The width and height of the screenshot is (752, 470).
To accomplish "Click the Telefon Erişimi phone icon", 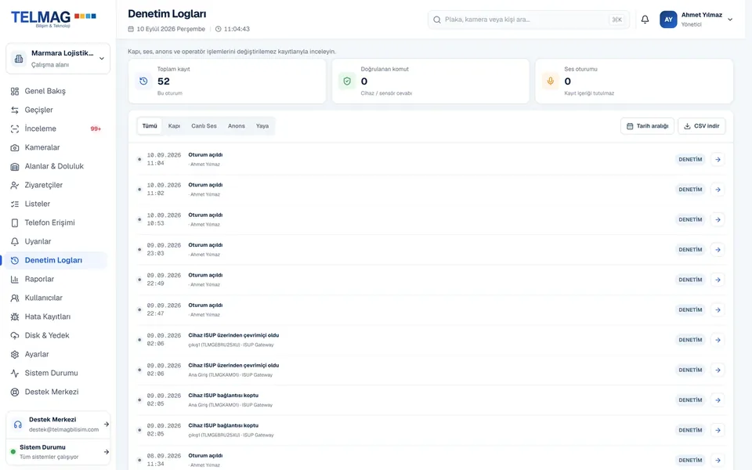I will [15, 223].
